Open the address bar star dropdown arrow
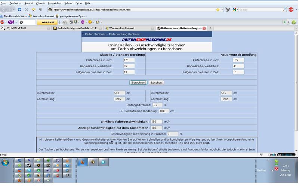 coord(222,10)
